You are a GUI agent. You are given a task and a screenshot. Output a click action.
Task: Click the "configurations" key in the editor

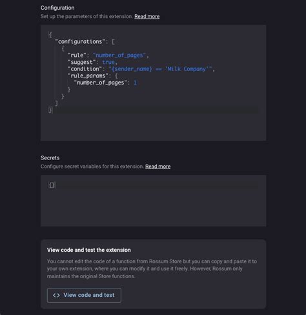coord(80,41)
